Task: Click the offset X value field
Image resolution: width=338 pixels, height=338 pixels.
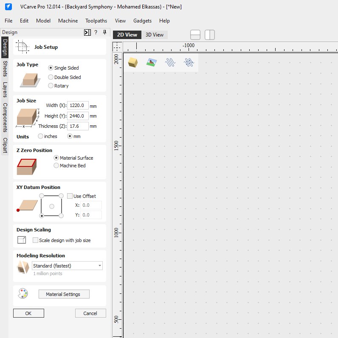Action: click(91, 205)
